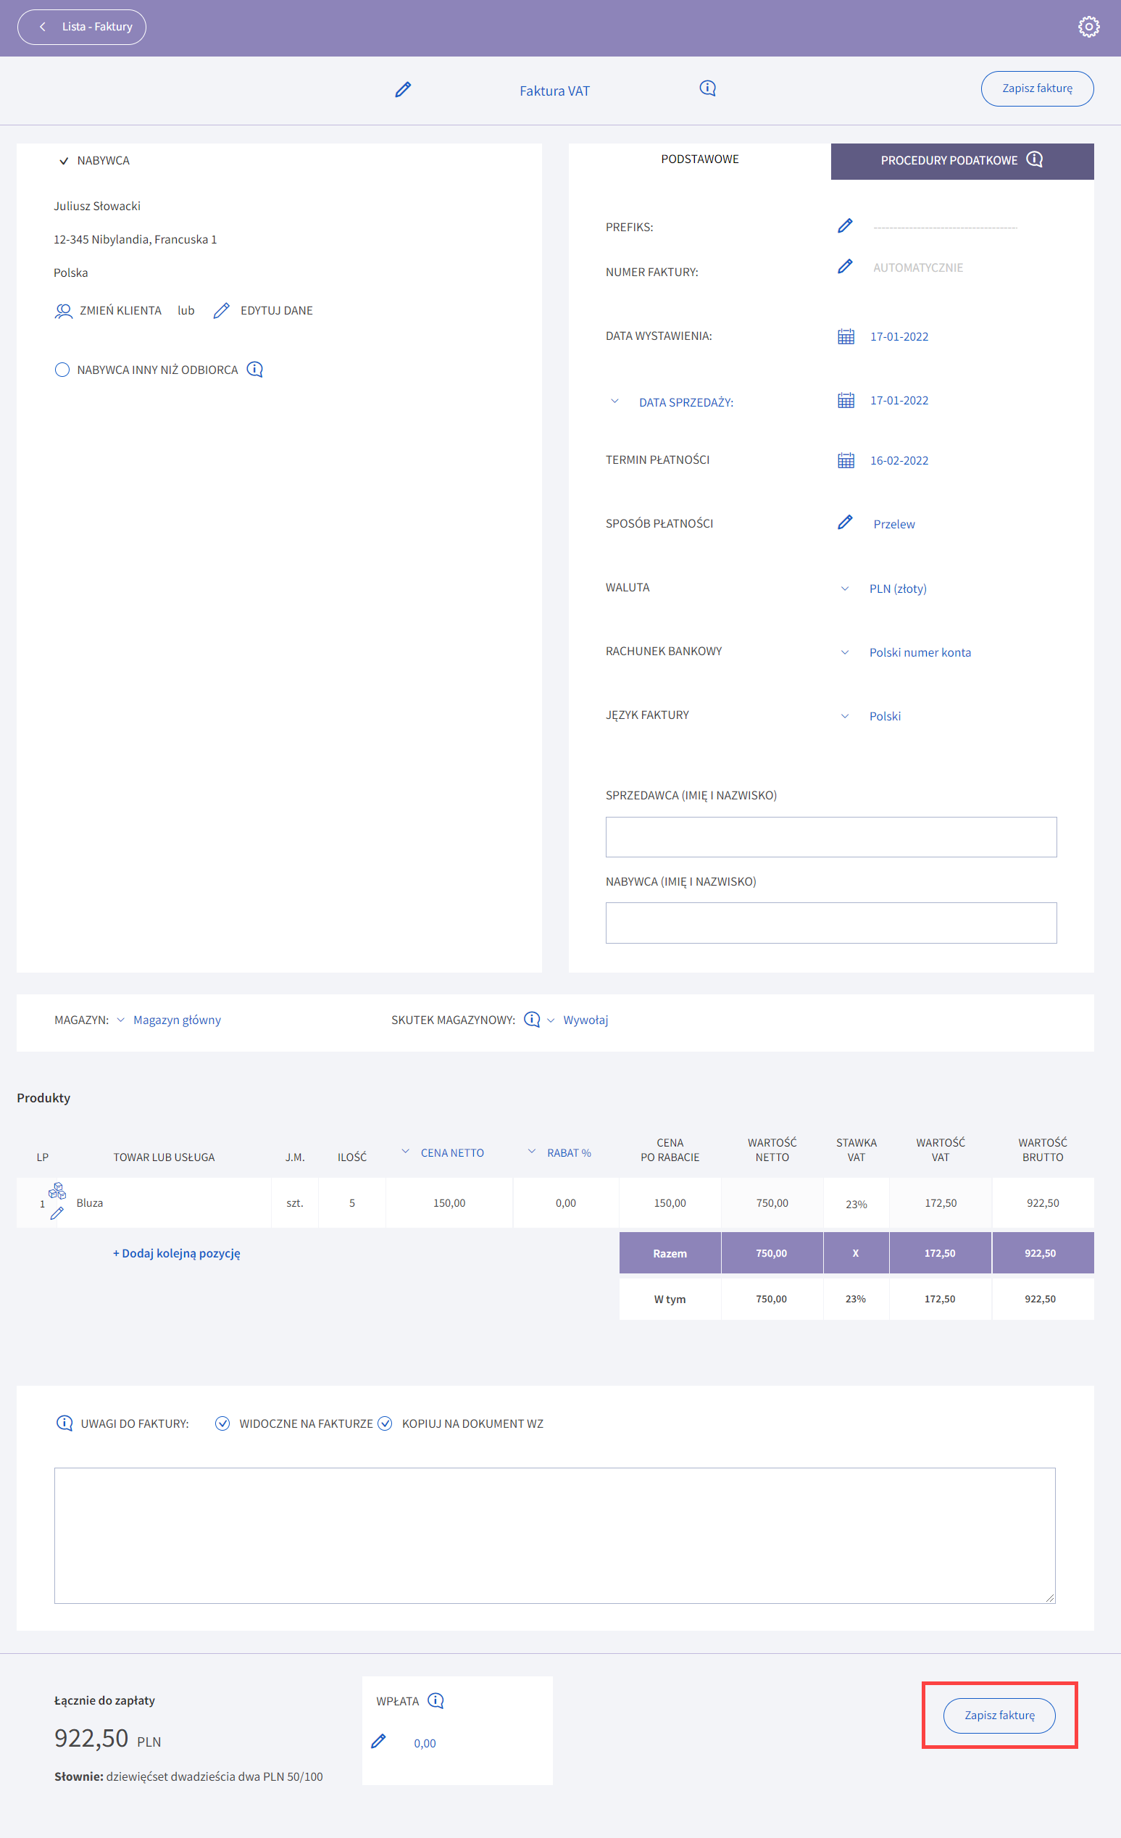The width and height of the screenshot is (1121, 1838).
Task: Click Dodaj kolejną pozycję link
Action: tap(177, 1253)
